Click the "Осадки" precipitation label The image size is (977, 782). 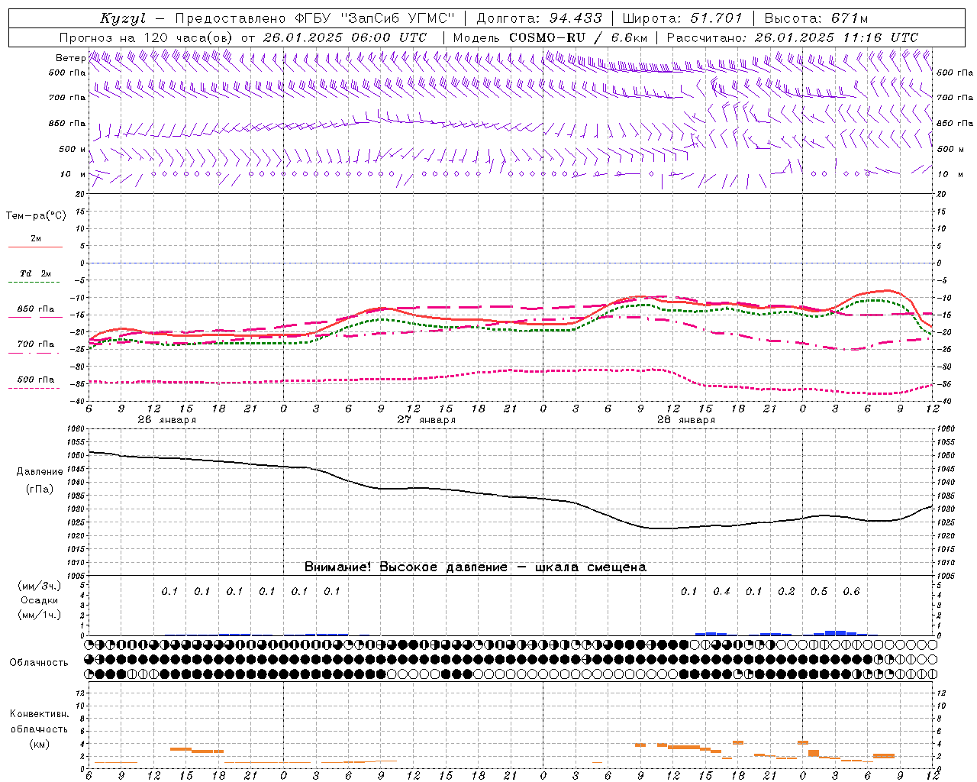point(40,600)
